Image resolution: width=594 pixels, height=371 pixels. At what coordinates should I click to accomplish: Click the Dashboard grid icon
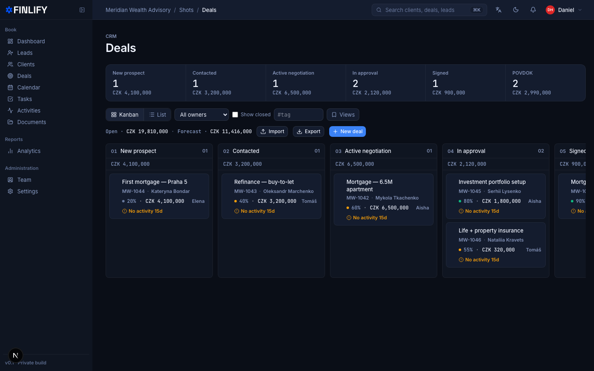pos(10,41)
